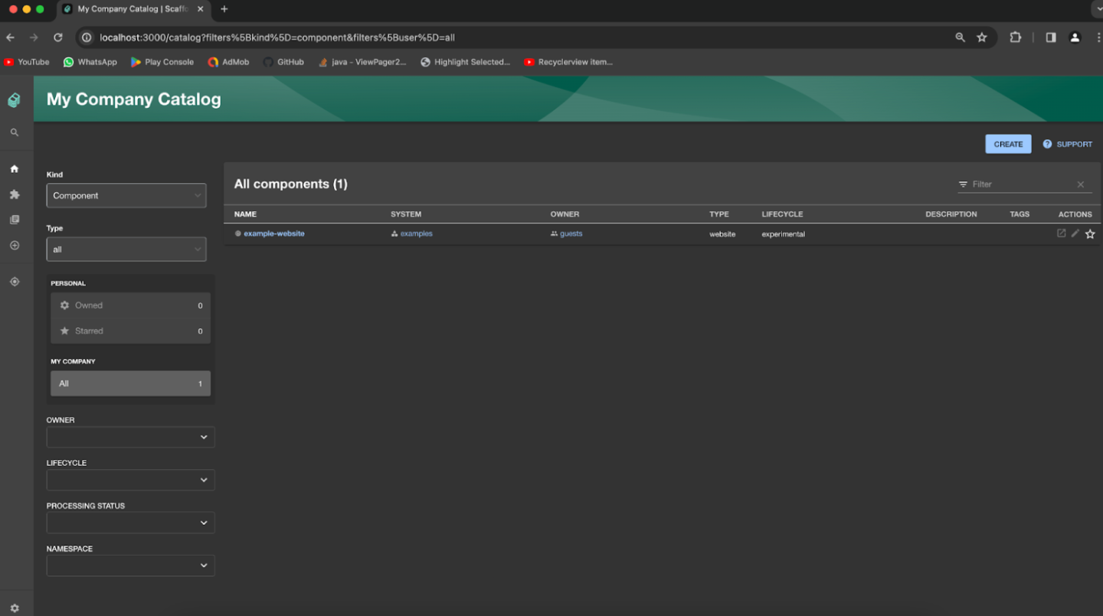The width and height of the screenshot is (1103, 616).
Task: Expand the Type dropdown set to all
Action: (x=126, y=249)
